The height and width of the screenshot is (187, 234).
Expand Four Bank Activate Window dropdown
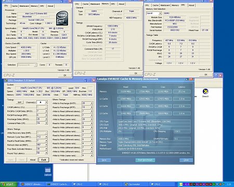click(x=46, y=149)
